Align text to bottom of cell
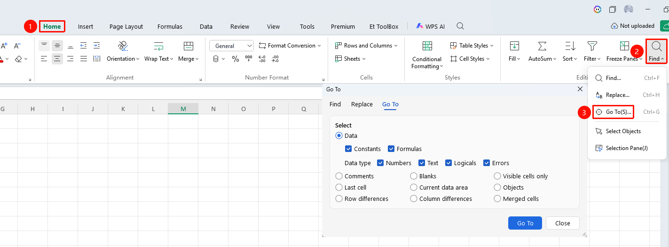669x247 pixels. (x=71, y=46)
